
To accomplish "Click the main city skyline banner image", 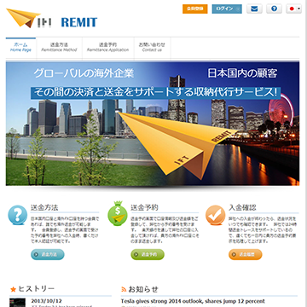I will pos(153,124).
